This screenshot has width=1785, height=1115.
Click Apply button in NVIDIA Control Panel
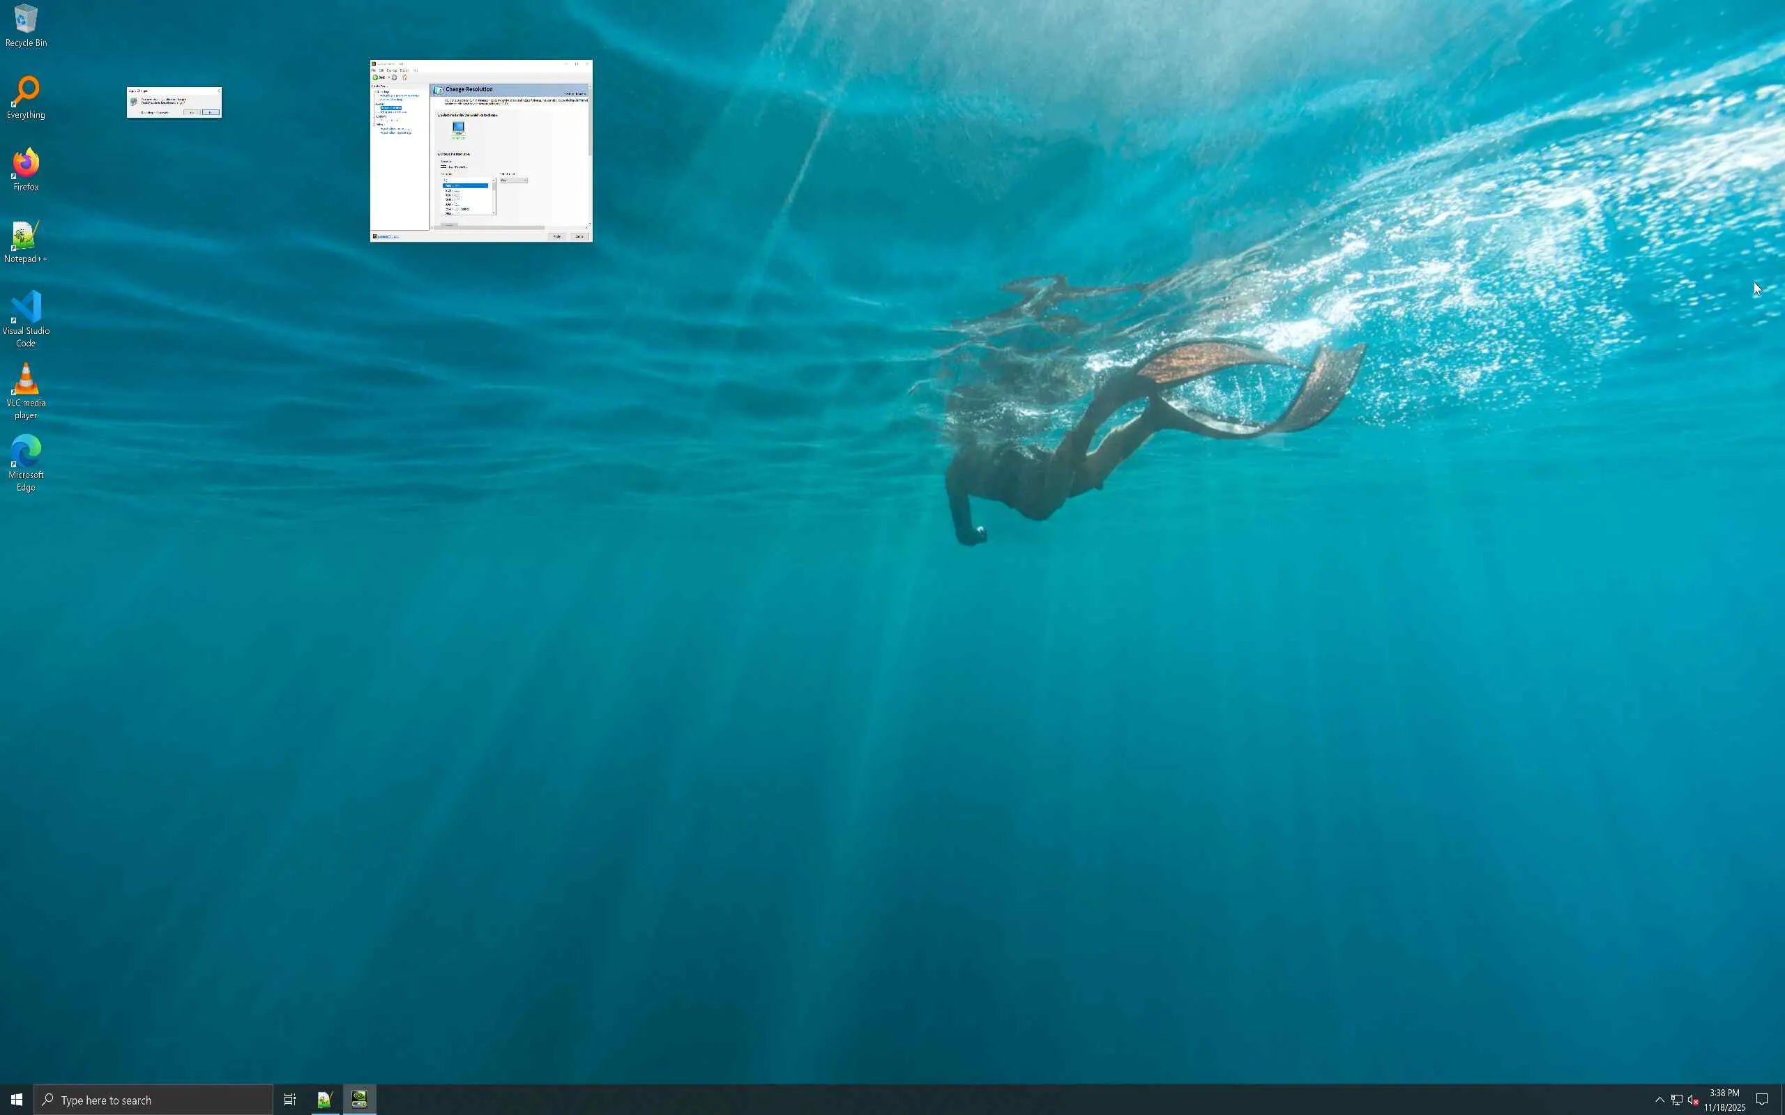pos(557,236)
